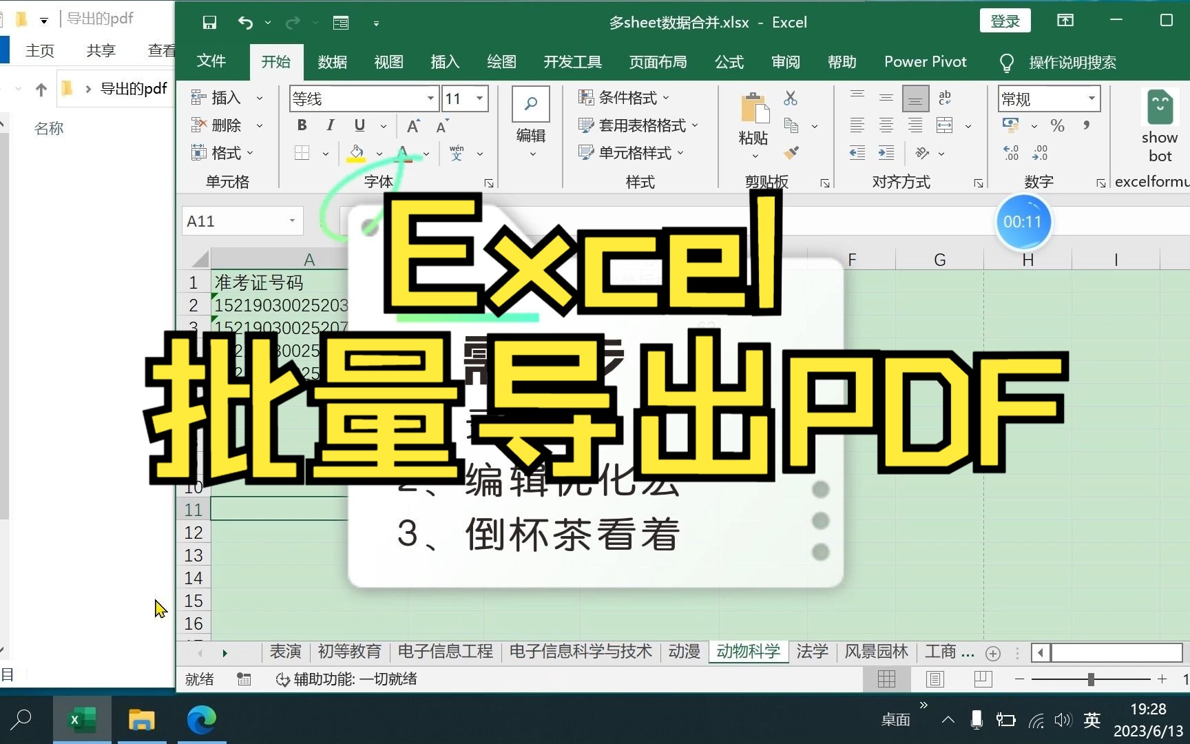This screenshot has width=1190, height=744.
Task: Decrease font size with smaller A icon
Action: pyautogui.click(x=442, y=125)
